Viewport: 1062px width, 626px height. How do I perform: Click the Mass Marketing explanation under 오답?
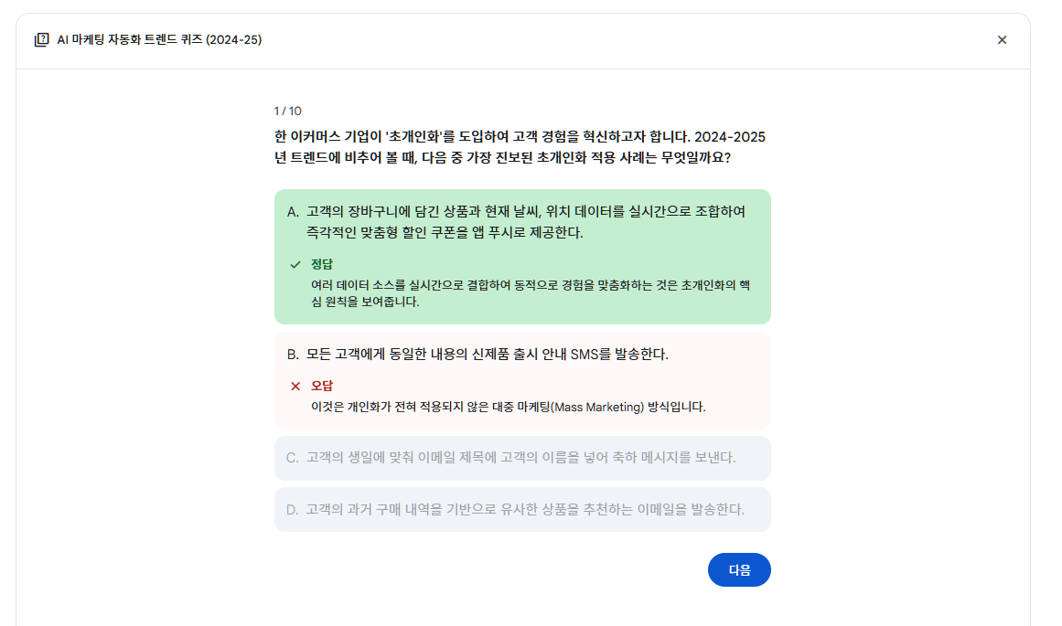pyautogui.click(x=508, y=407)
